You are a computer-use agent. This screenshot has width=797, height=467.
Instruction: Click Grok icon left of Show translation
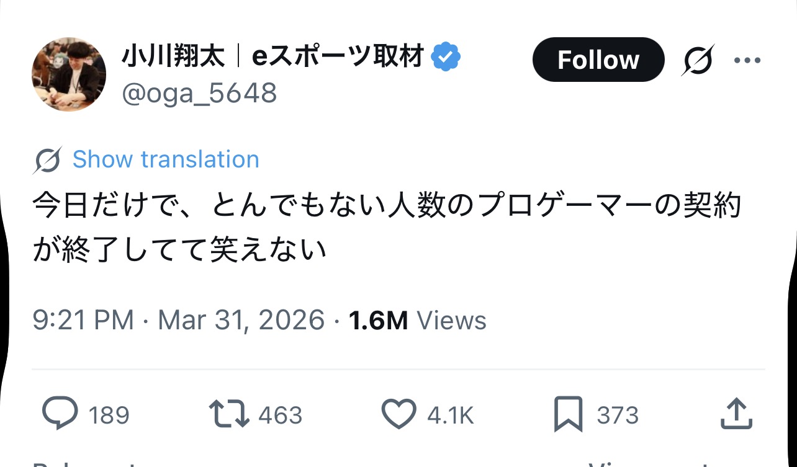click(48, 160)
